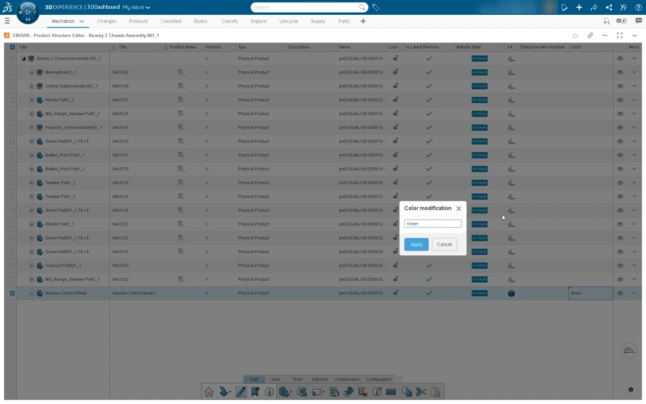Toggle visibility eye for Chassis Part001_1 row
Viewport: 646px width, 404px height.
(x=620, y=265)
